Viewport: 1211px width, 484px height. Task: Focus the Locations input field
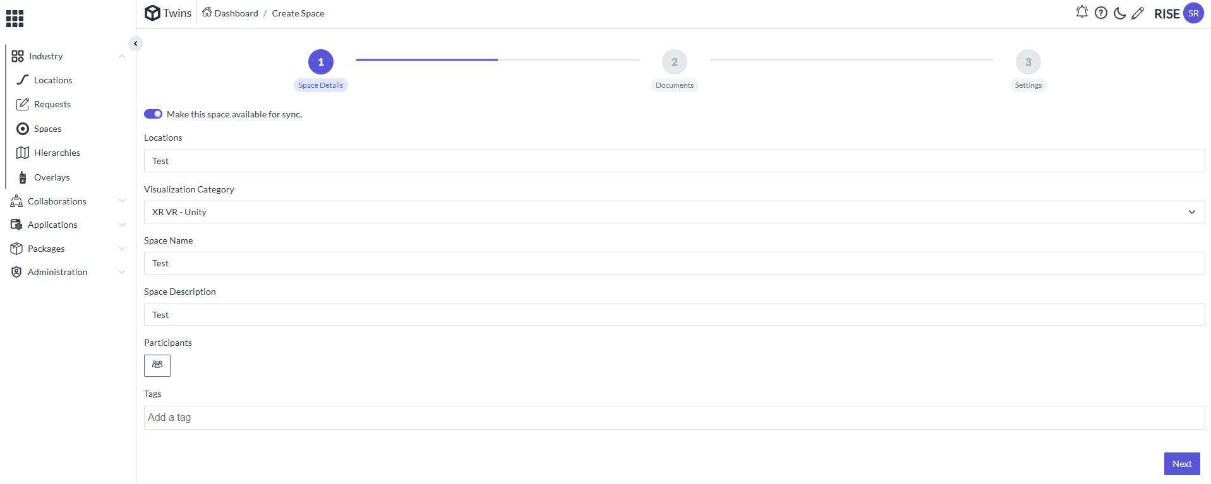[674, 161]
